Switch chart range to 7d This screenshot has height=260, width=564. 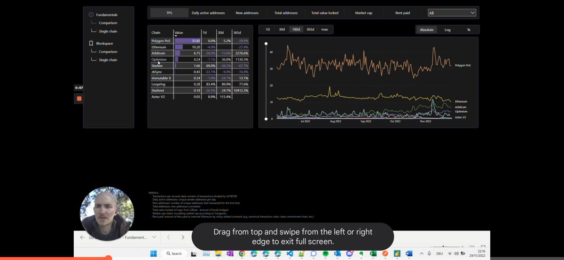pyautogui.click(x=267, y=29)
